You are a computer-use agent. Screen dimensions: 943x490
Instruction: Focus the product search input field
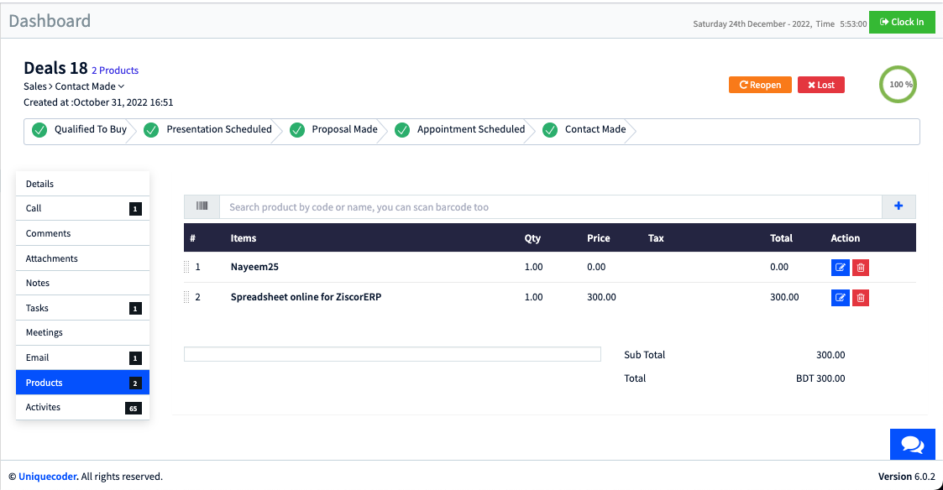(550, 207)
